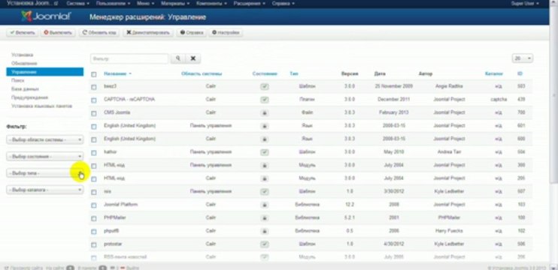Toggle the status checkmark for CAPTCHA - reCAPTCHA
The height and width of the screenshot is (270, 558).
tap(265, 100)
